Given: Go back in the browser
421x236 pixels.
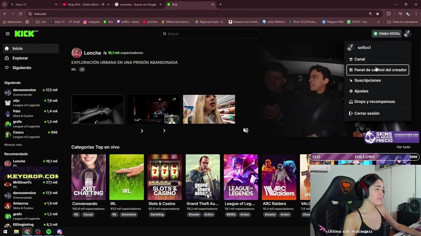Looking at the screenshot, I should pos(5,14).
